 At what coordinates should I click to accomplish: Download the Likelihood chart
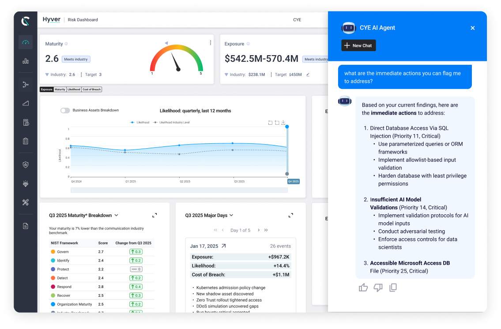click(x=283, y=123)
